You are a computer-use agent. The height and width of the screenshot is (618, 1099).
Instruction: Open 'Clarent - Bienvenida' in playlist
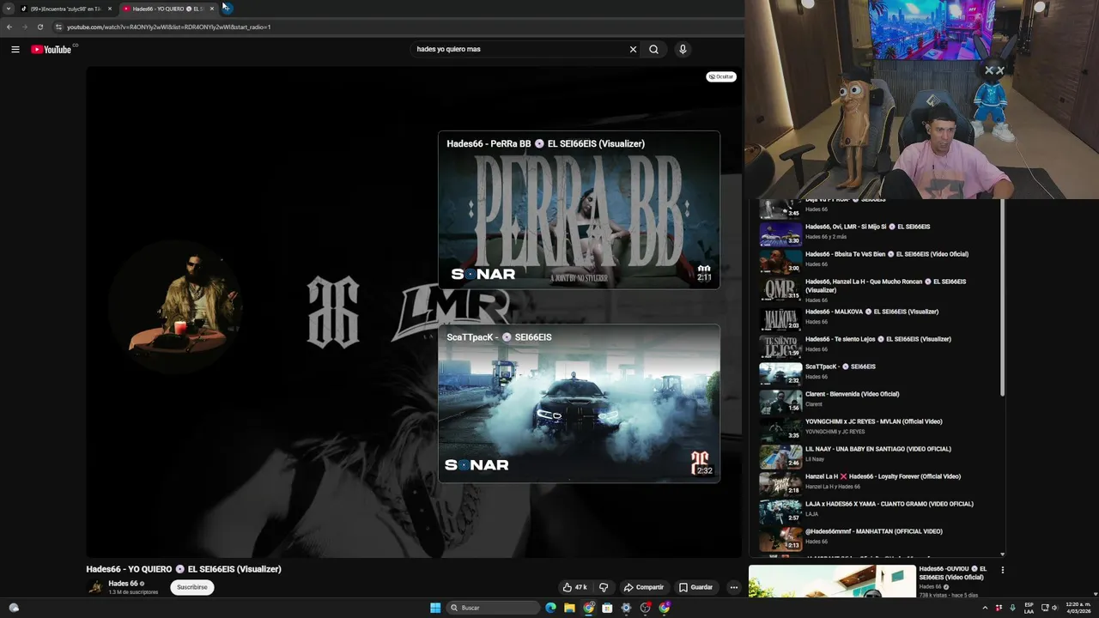pos(876,399)
